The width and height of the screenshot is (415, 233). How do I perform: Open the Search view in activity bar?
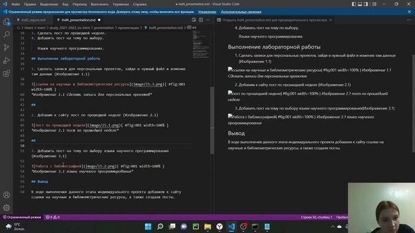[x=6, y=34]
